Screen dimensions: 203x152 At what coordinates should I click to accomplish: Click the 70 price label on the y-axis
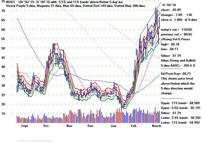coord(4,11)
